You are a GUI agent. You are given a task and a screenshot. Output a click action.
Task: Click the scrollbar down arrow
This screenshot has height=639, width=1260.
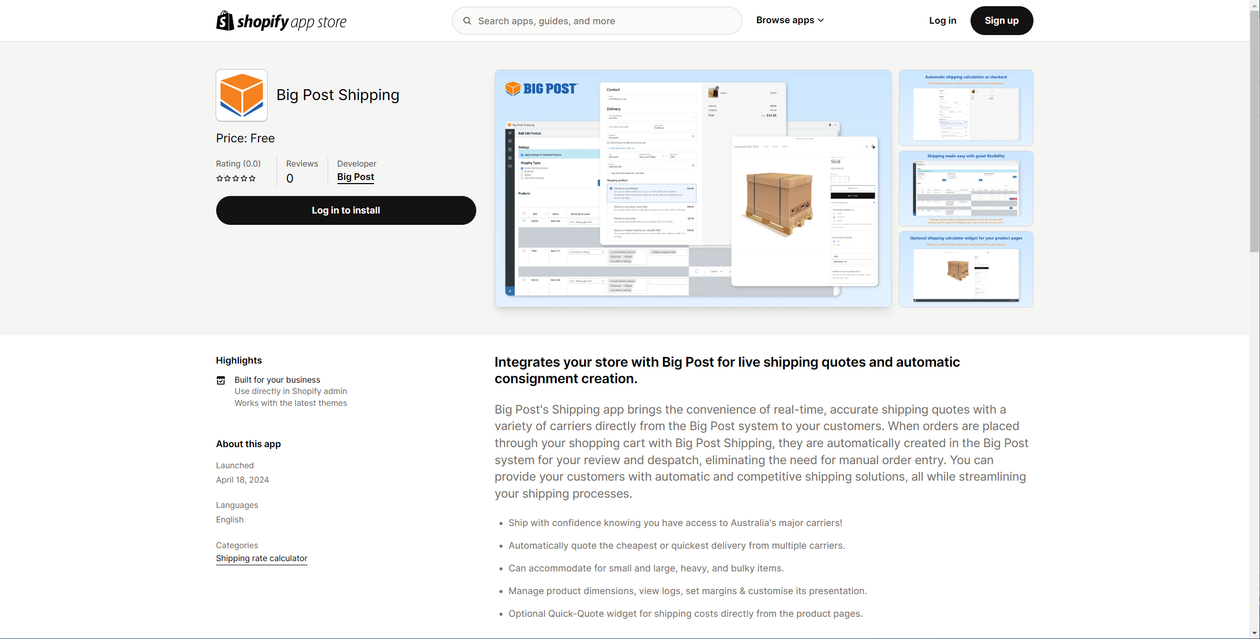pyautogui.click(x=1254, y=633)
